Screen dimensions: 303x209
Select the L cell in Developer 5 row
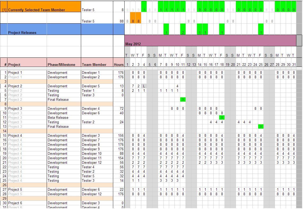click(144, 86)
